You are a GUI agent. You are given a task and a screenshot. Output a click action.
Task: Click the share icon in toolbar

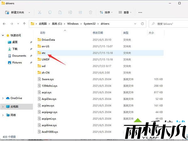80,13
